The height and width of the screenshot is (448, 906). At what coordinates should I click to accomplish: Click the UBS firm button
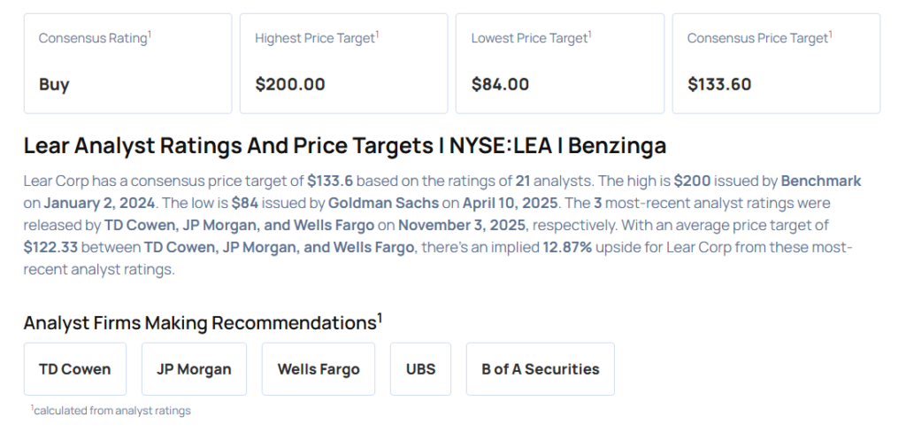coord(420,369)
